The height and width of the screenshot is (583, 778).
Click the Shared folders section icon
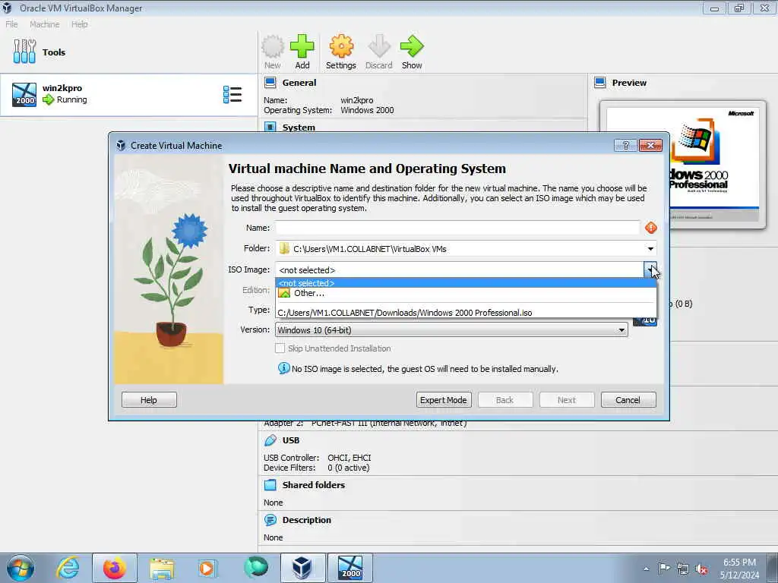(x=270, y=485)
